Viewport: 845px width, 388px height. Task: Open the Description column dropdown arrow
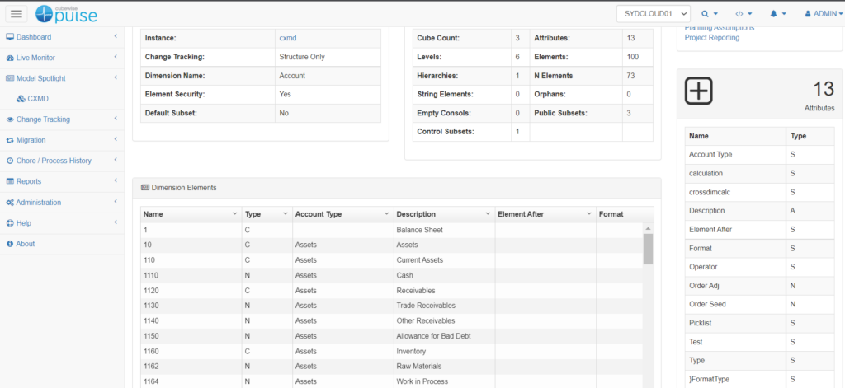tap(488, 214)
